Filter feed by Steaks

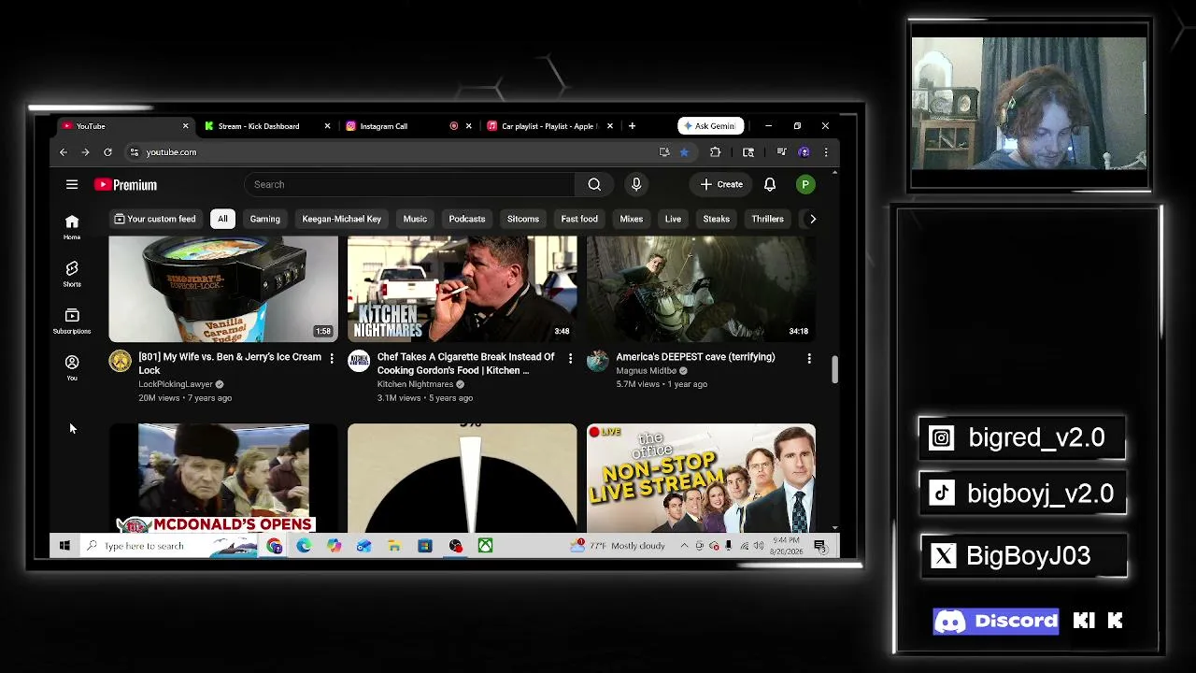[x=717, y=219]
